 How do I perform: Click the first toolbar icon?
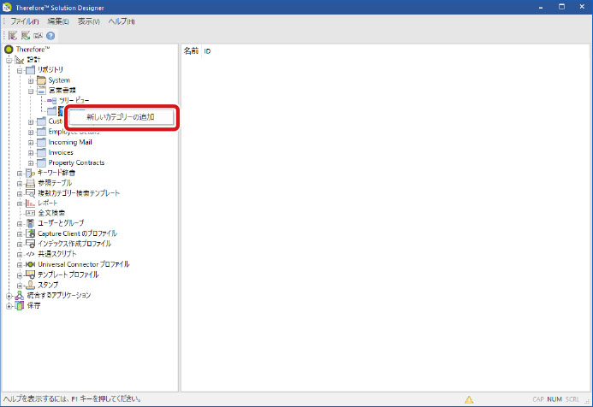13,36
